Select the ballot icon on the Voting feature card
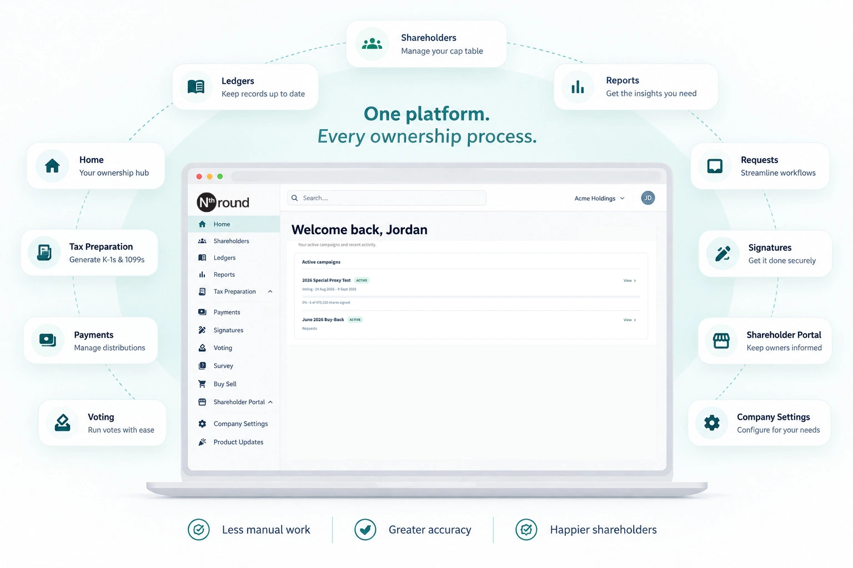 pos(62,423)
